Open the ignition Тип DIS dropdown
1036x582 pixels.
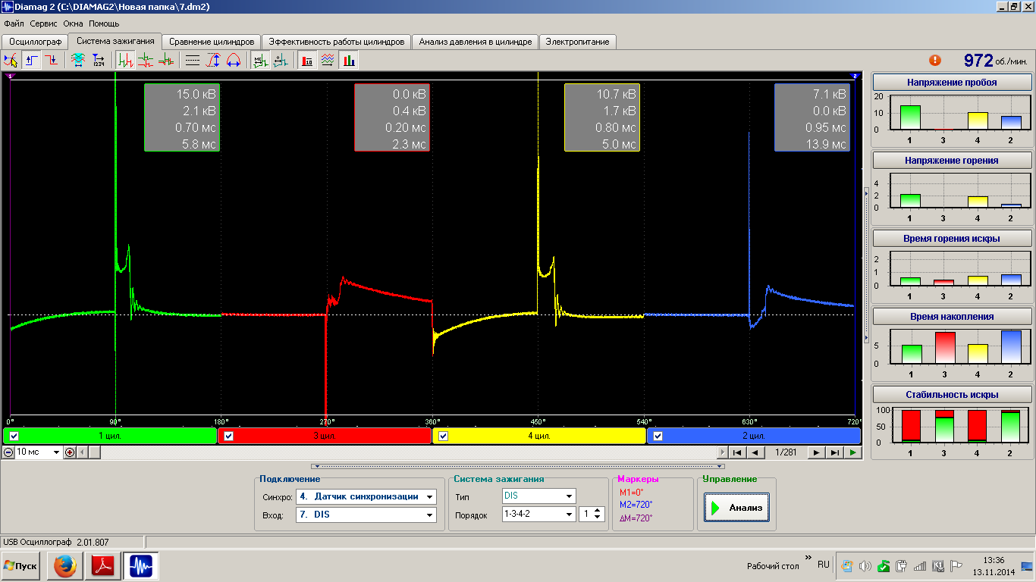(x=569, y=496)
